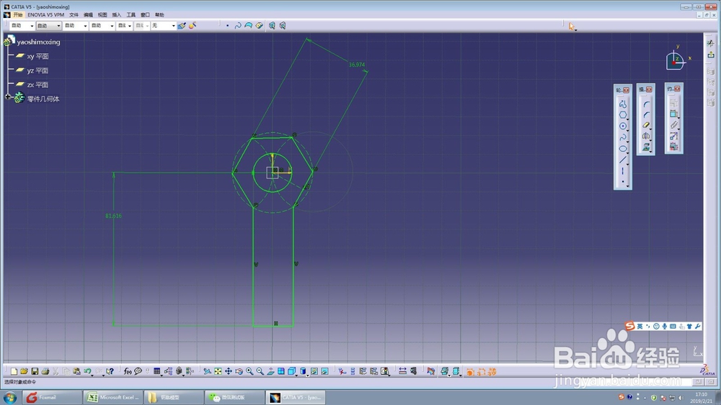Open the 开始 menu

[17, 14]
